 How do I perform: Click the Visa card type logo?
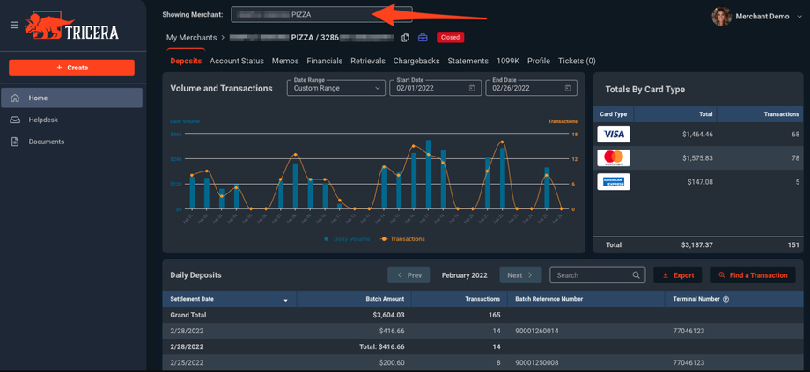pyautogui.click(x=614, y=135)
